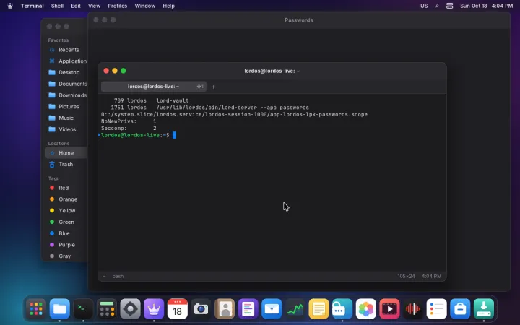Click the 'NoNewPrivs:' output line
520x325 pixels.
[x=129, y=121]
